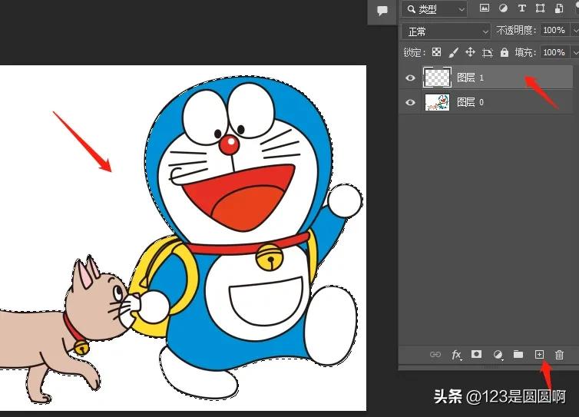Create new fill or adjustment layer
This screenshot has height=417, width=579.
[498, 355]
